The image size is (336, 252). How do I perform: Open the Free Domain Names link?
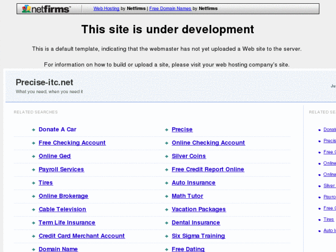(x=170, y=9)
